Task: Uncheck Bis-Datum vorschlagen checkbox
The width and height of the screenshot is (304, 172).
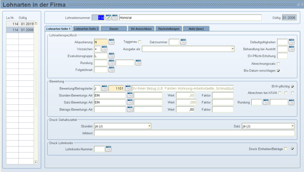Action: tap(278, 71)
